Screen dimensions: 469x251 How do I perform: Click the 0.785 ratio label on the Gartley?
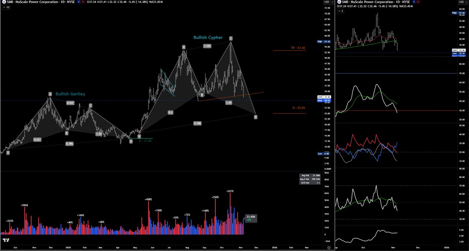tap(70, 143)
